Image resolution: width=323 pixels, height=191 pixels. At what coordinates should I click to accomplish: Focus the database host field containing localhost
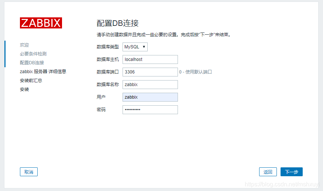pos(150,59)
